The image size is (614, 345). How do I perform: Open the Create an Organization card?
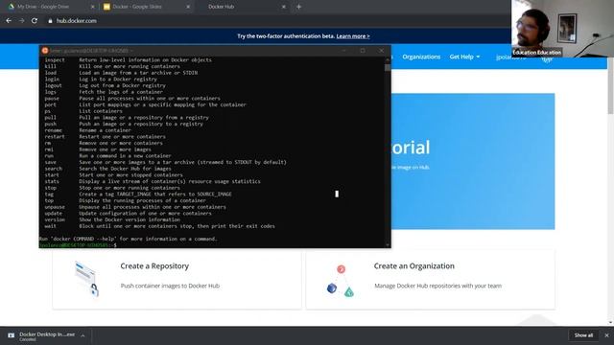point(431,280)
